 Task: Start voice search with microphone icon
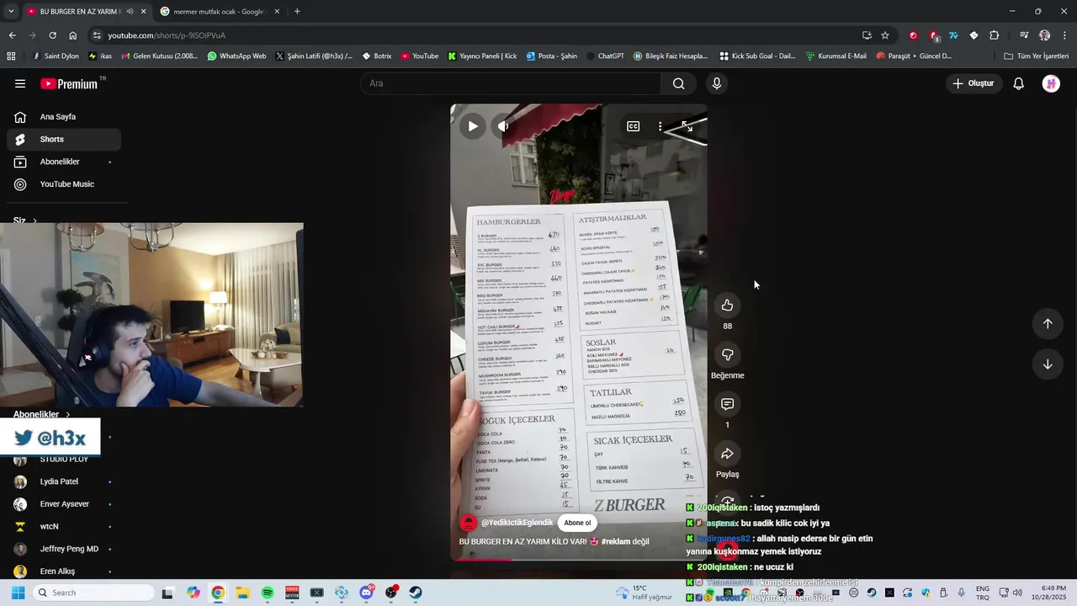click(x=716, y=83)
